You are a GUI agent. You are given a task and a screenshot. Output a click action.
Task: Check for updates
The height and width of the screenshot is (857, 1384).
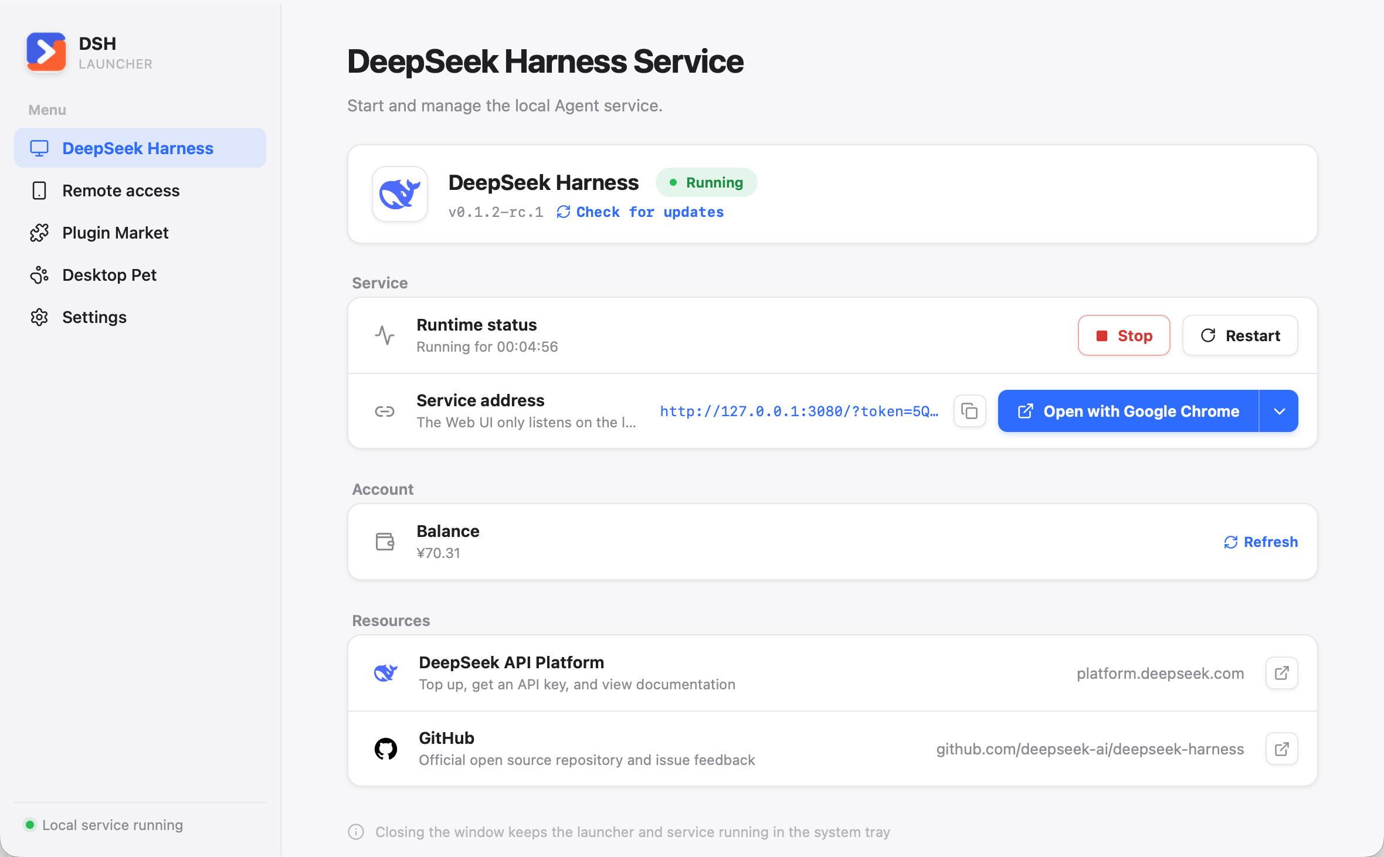[640, 212]
